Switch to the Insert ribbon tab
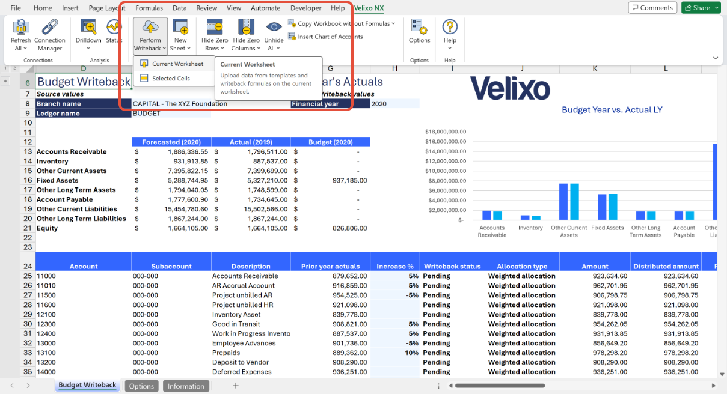 [x=70, y=8]
